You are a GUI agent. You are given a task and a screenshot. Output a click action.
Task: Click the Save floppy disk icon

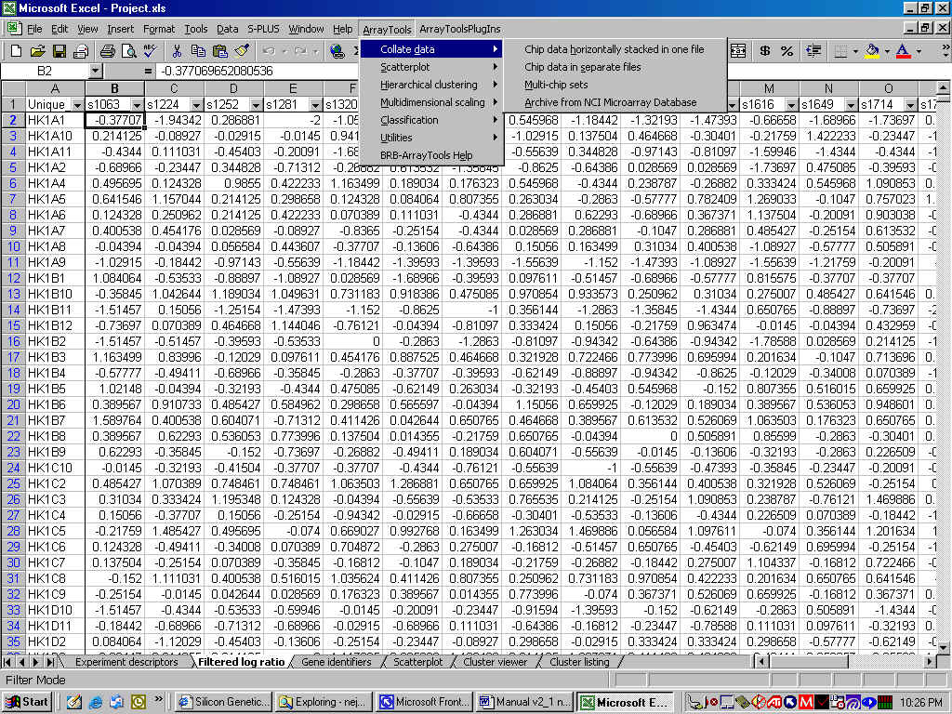tap(59, 51)
